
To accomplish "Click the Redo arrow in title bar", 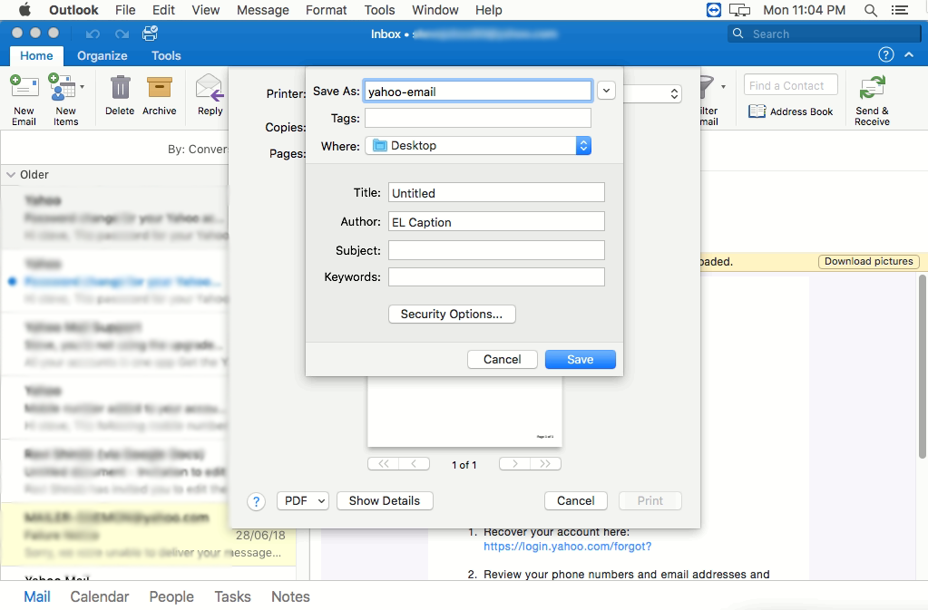I will pyautogui.click(x=122, y=34).
